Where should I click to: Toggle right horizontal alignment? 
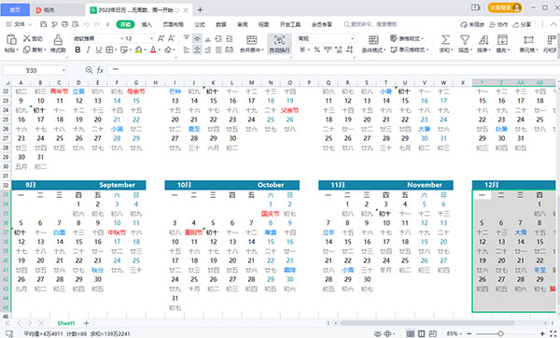(x=208, y=49)
